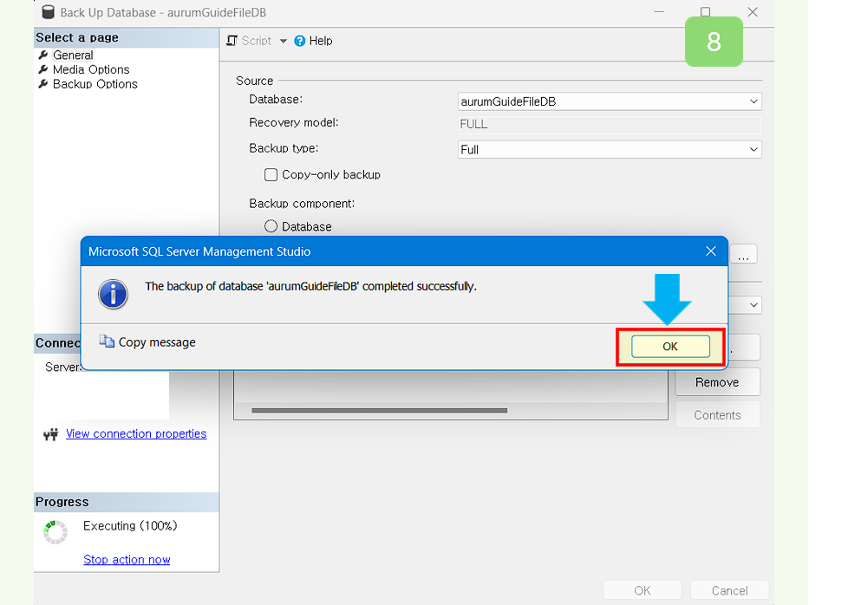Expand the Script dropdown arrow

coord(283,41)
